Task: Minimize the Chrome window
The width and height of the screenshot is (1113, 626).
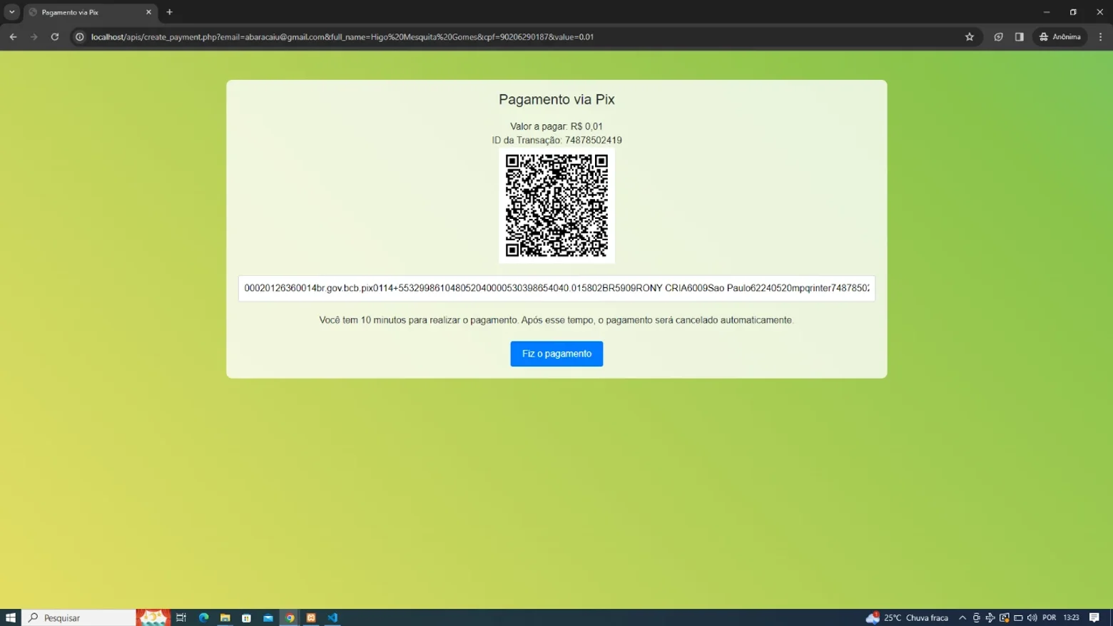Action: (x=1047, y=12)
